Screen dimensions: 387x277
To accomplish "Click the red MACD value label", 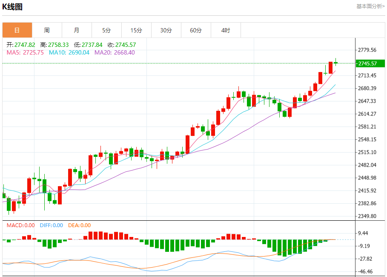I will click(20, 225).
